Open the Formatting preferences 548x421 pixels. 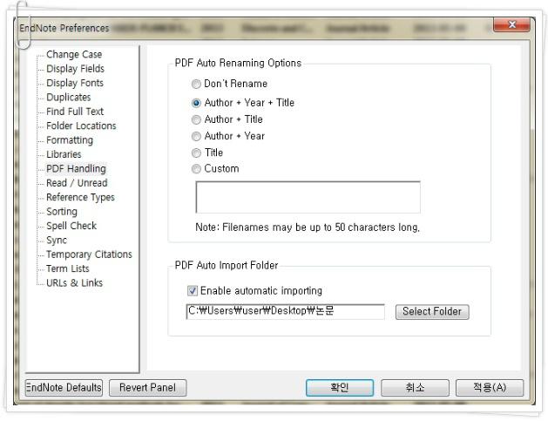coord(70,140)
